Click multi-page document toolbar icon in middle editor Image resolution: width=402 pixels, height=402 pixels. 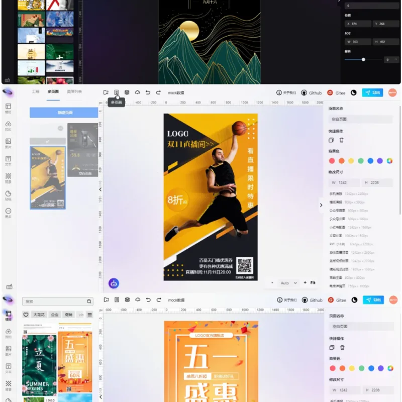(117, 92)
